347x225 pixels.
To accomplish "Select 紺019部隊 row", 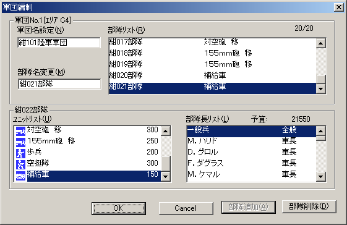I will (x=212, y=64).
